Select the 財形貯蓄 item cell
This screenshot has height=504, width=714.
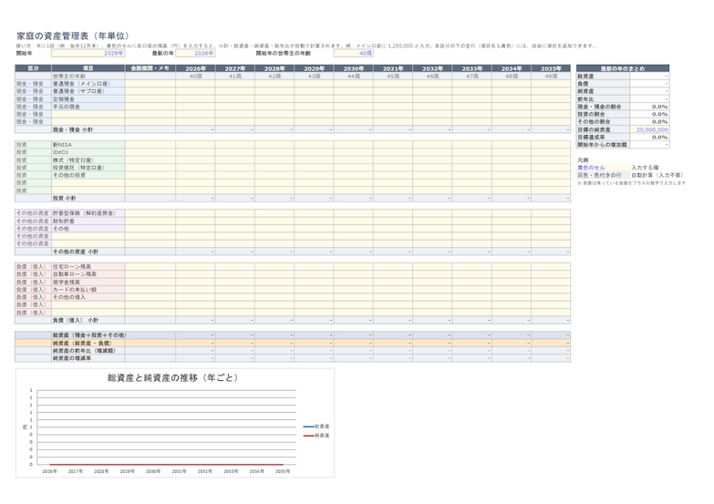(x=88, y=221)
